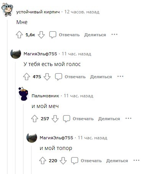The height and width of the screenshot is (174, 168).
Task: Open three-dots menu on "и мой меч"
Action: [128, 118]
